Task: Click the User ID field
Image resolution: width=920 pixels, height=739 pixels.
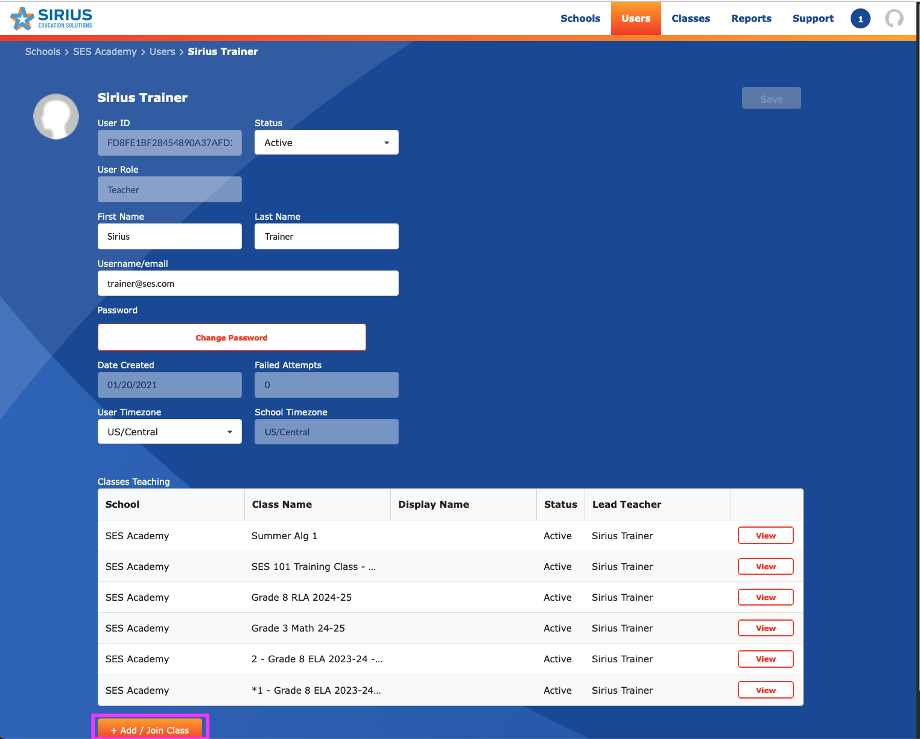Action: (170, 142)
